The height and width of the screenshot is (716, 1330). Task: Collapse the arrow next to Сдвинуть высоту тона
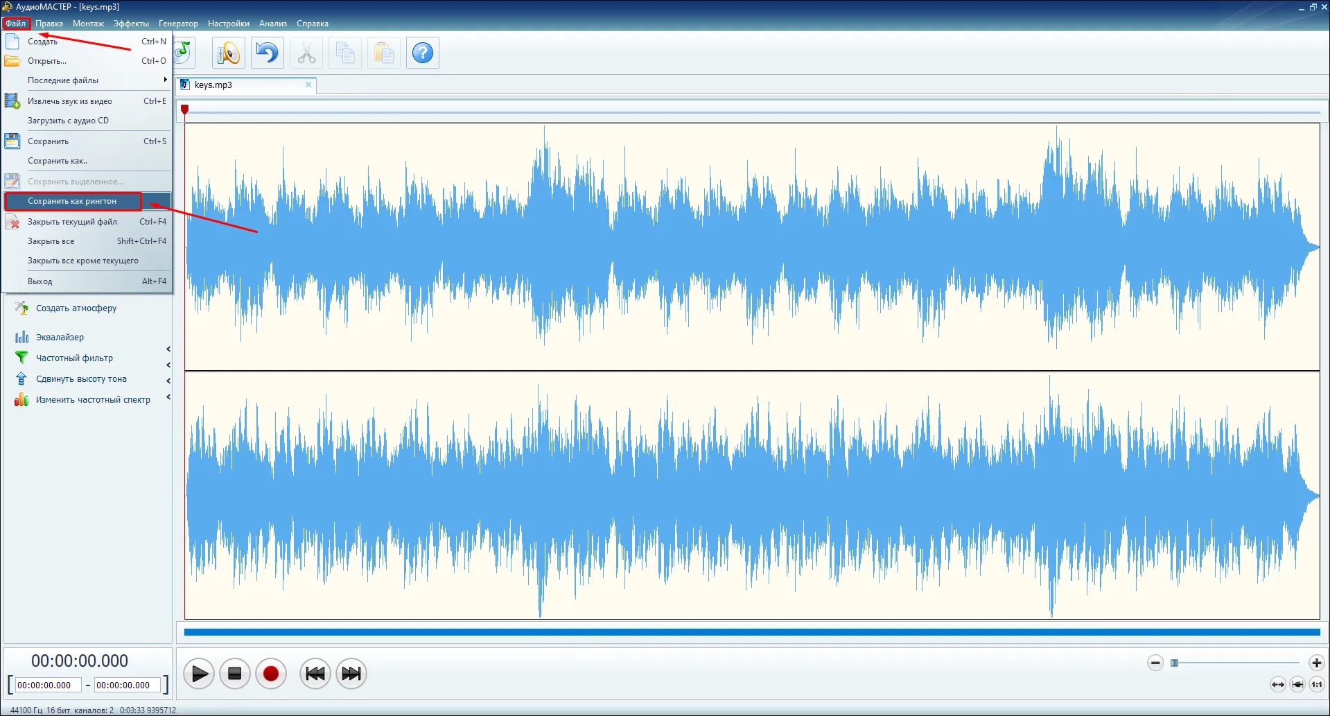coord(168,381)
